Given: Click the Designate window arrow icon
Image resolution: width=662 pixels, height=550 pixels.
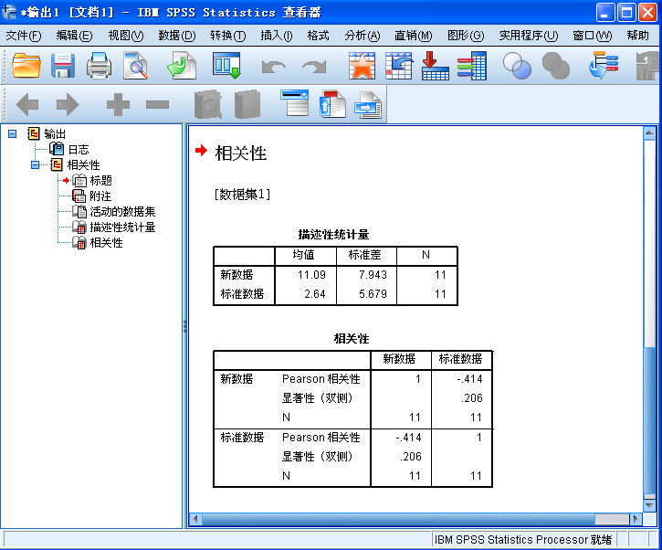Looking at the screenshot, I should click(604, 66).
